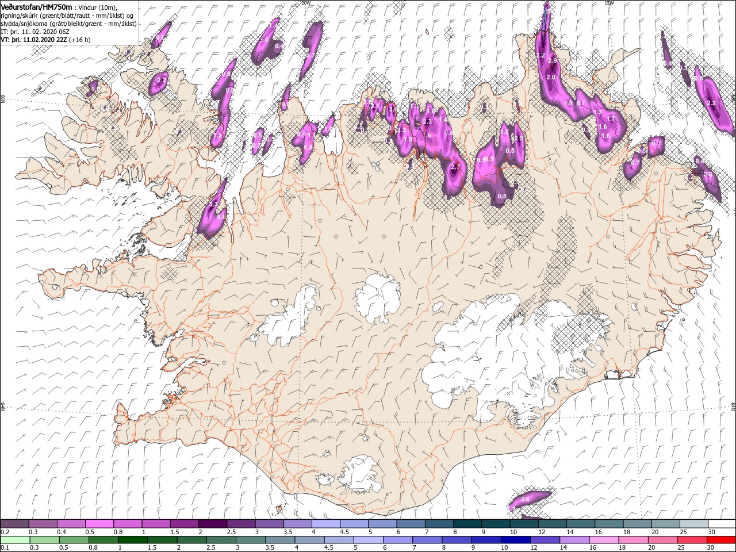Select lower legend swatch between 14 and 16
Viewport: 736px width, 552px height.
[x=574, y=539]
